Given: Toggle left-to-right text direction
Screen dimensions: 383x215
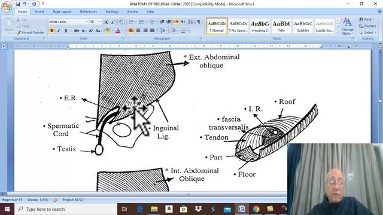Looking at the screenshot, I should pos(176,22).
